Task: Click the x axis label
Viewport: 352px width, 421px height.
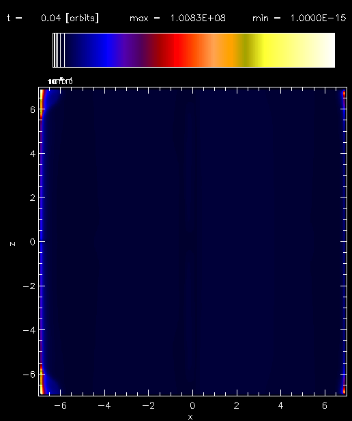Action: click(190, 417)
